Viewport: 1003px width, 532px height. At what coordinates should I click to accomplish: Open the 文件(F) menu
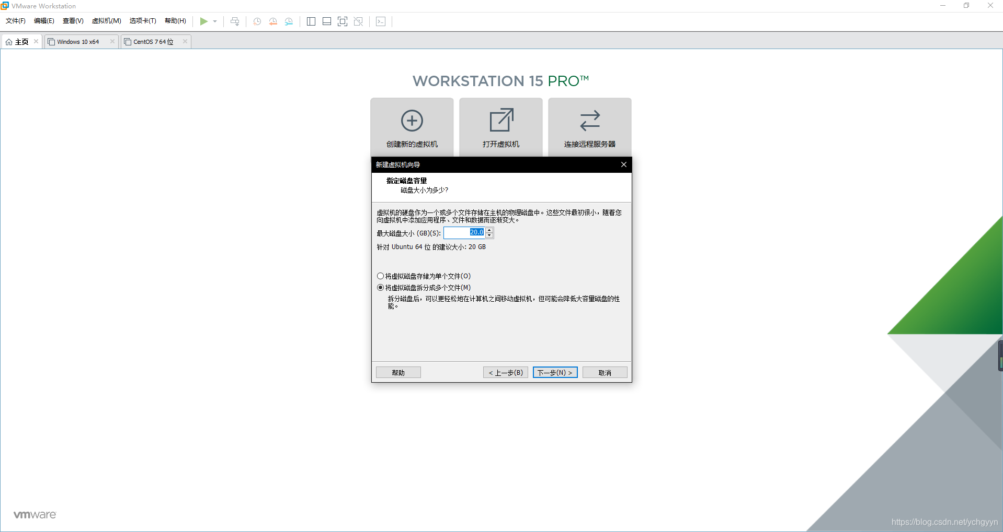(x=16, y=21)
